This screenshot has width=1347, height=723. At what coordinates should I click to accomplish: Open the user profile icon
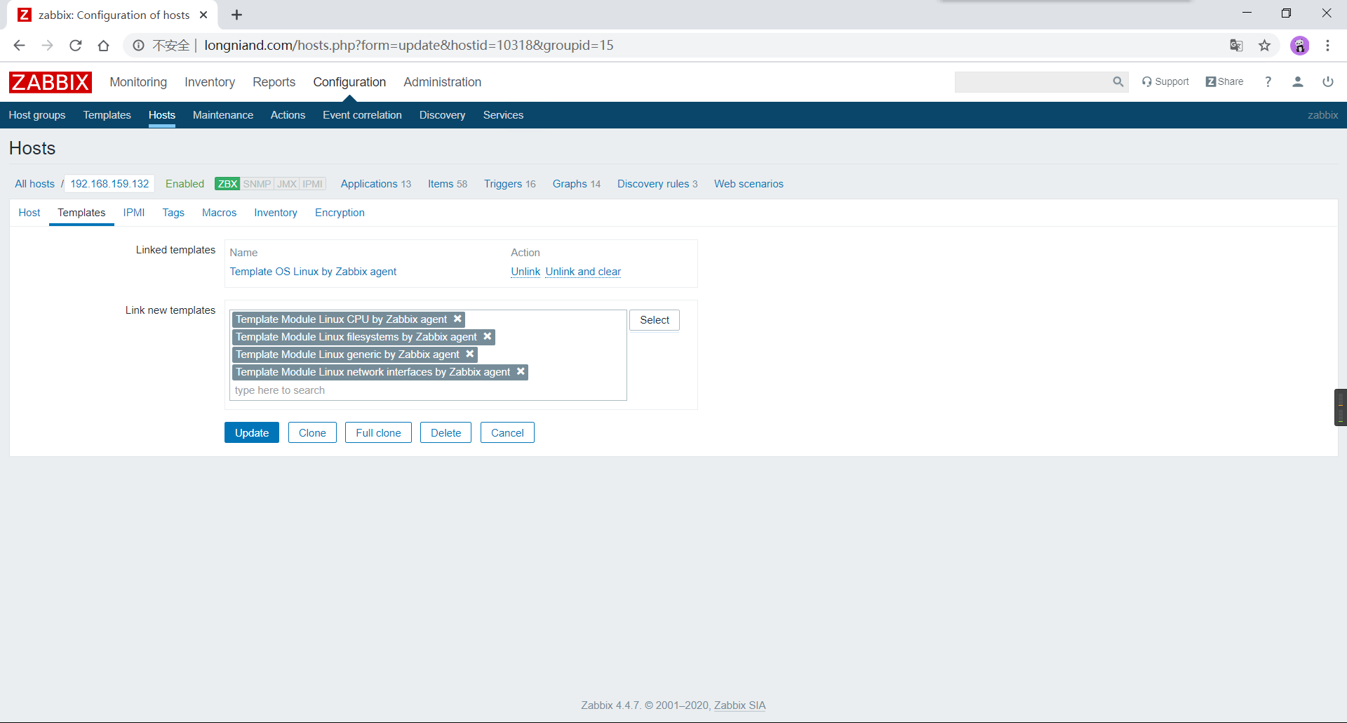click(1298, 82)
